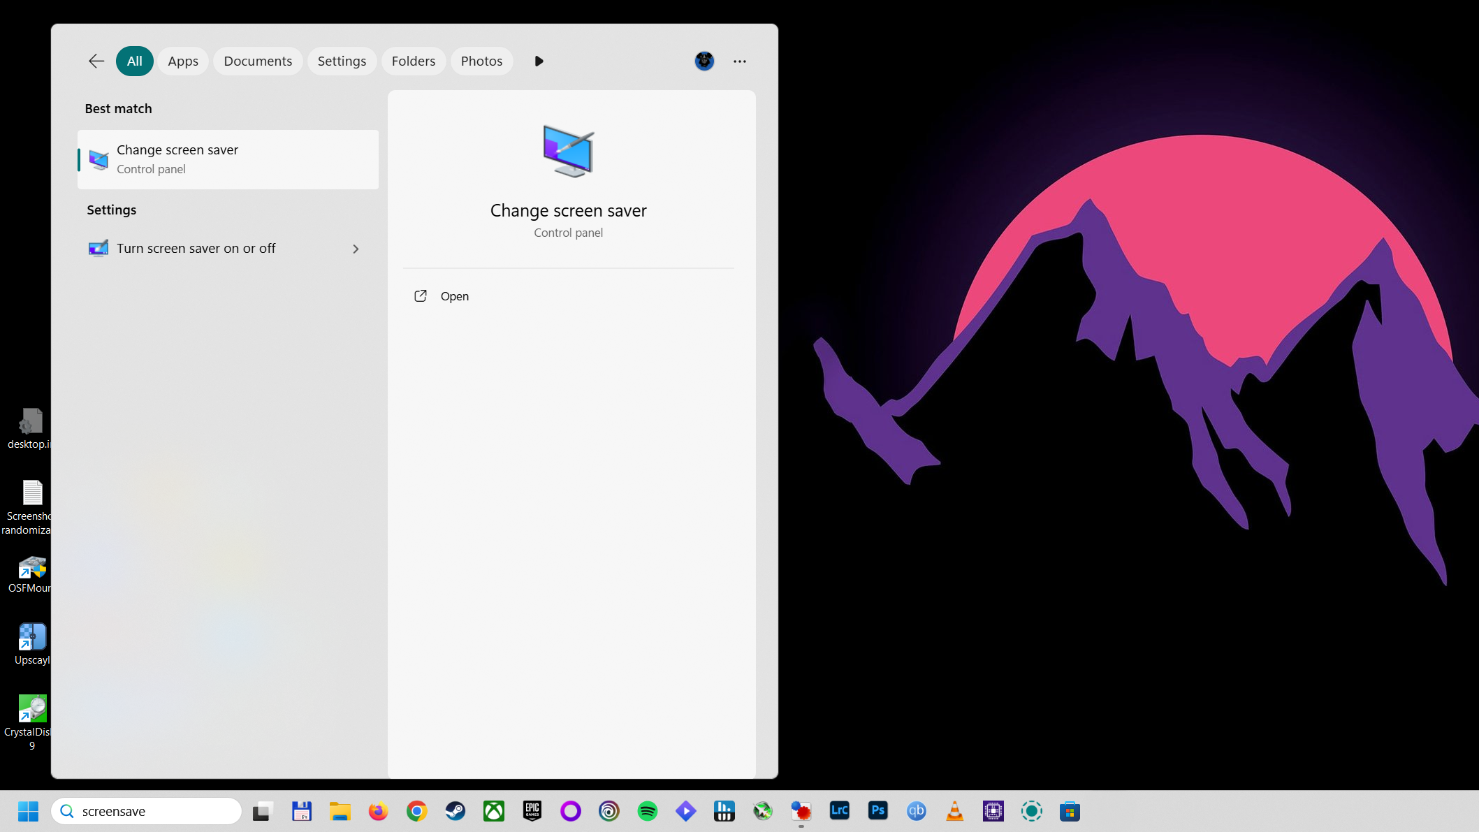Open the floppy disk app on taskbar

click(302, 811)
